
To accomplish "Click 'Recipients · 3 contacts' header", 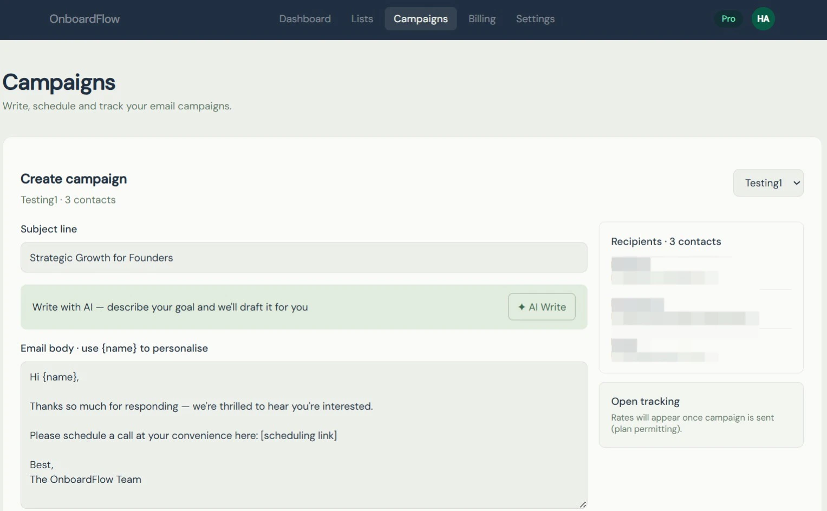I will (x=666, y=241).
